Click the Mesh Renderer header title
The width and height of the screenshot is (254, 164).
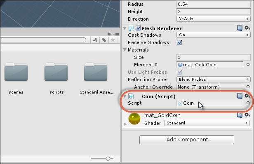(162, 28)
